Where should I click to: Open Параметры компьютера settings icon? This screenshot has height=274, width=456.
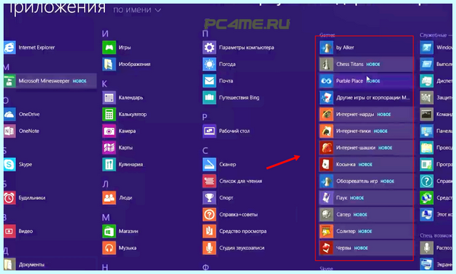tap(210, 47)
